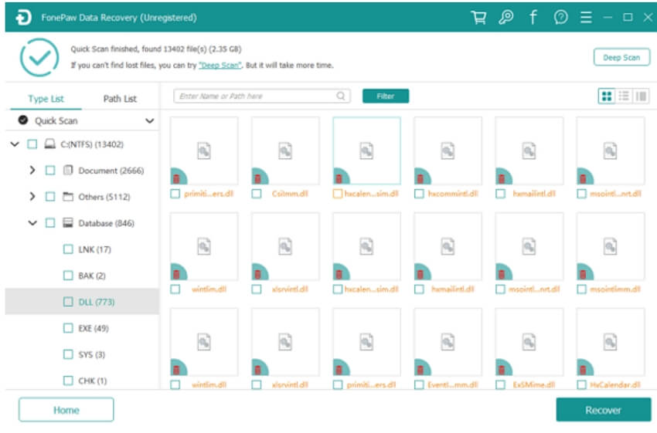Check the CHK (1) checkbox
The height and width of the screenshot is (433, 657).
[68, 381]
